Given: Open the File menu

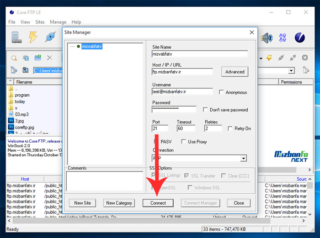Looking at the screenshot, I should 12,22.
